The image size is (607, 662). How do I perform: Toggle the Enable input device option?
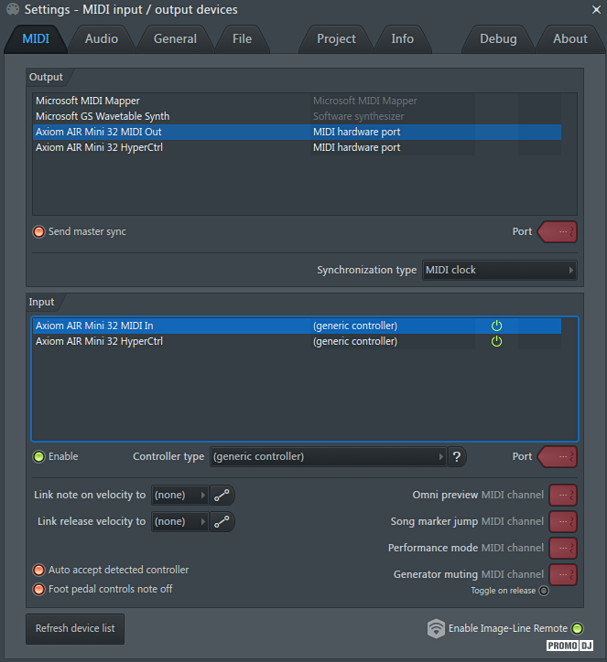(38, 457)
